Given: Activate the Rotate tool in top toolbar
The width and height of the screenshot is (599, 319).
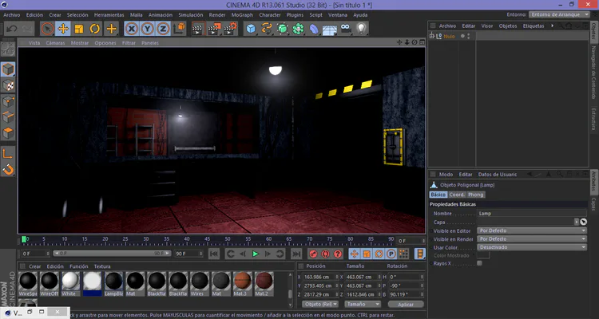Looking at the screenshot, I should click(95, 29).
